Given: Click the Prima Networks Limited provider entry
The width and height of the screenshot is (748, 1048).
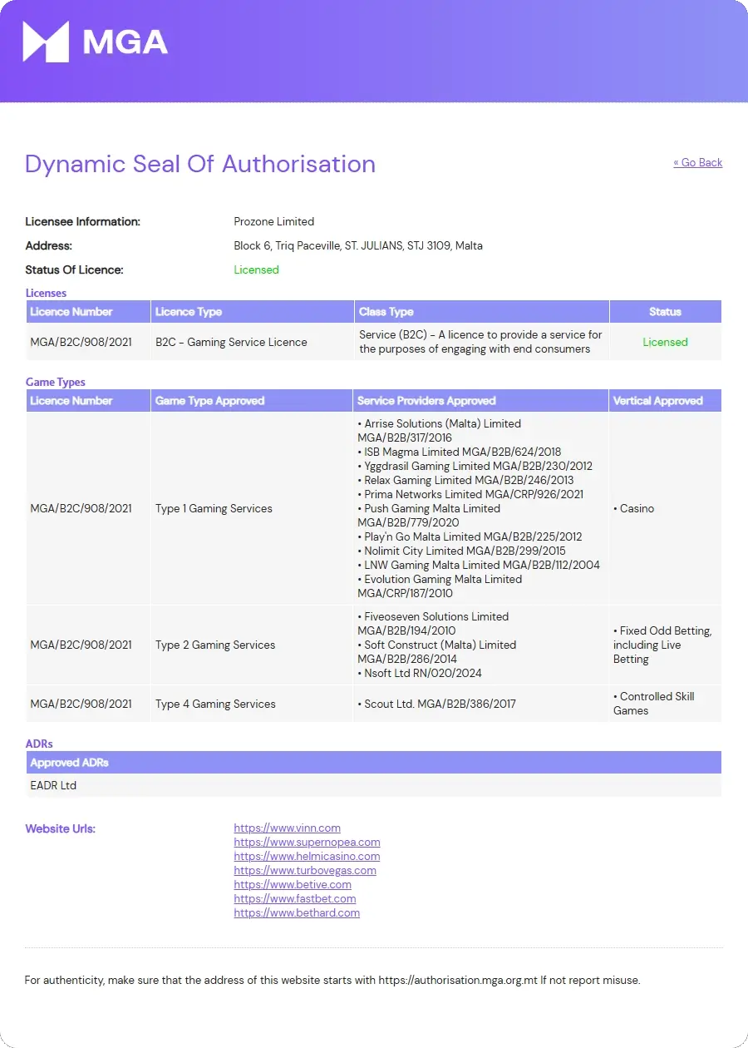Looking at the screenshot, I should [x=470, y=494].
